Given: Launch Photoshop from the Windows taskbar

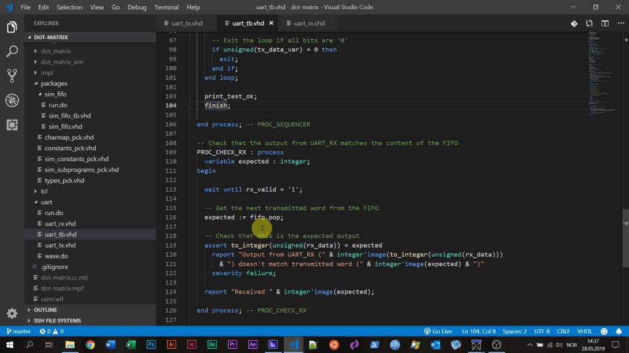Looking at the screenshot, I should [151, 344].
